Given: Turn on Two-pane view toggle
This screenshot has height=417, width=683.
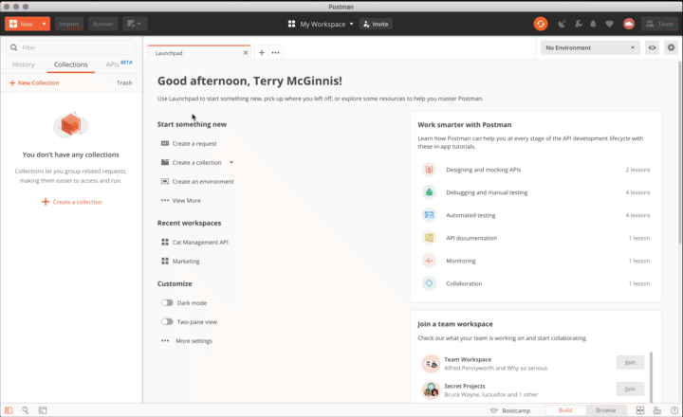Looking at the screenshot, I should 167,322.
